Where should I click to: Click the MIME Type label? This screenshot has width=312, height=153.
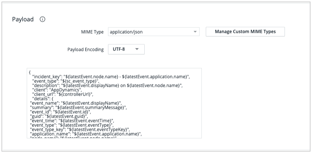coord(92,32)
